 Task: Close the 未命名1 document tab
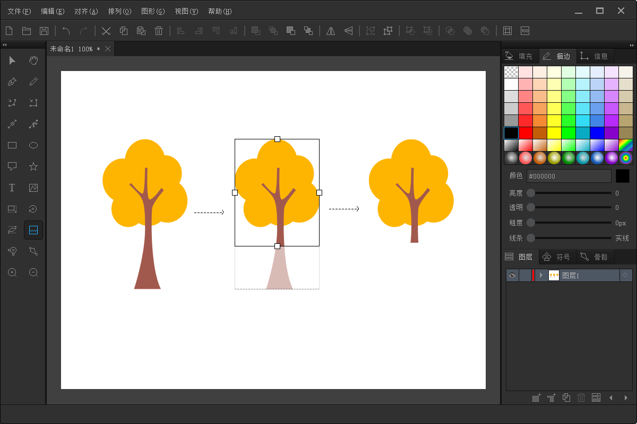click(108, 49)
